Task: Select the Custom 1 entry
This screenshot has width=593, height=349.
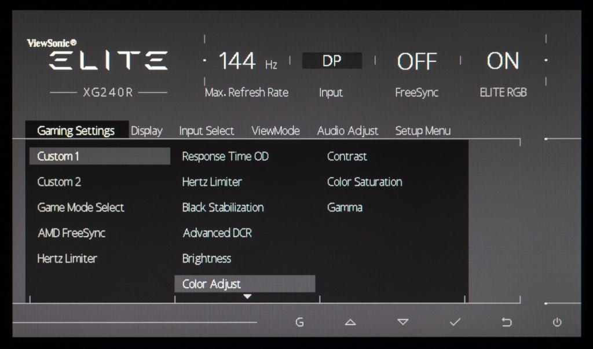Action: pos(100,156)
